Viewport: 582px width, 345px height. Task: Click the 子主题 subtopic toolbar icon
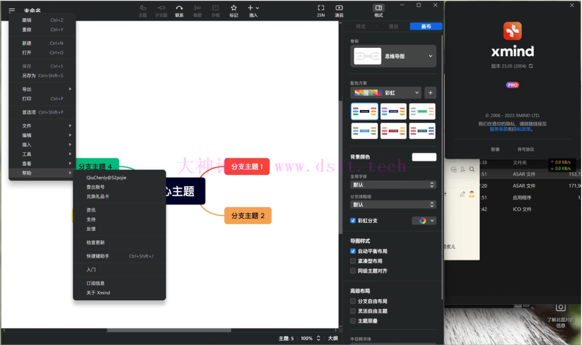tap(161, 8)
